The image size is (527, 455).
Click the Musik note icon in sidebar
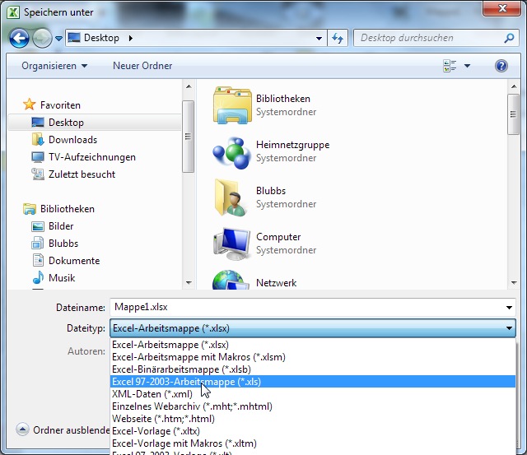38,278
